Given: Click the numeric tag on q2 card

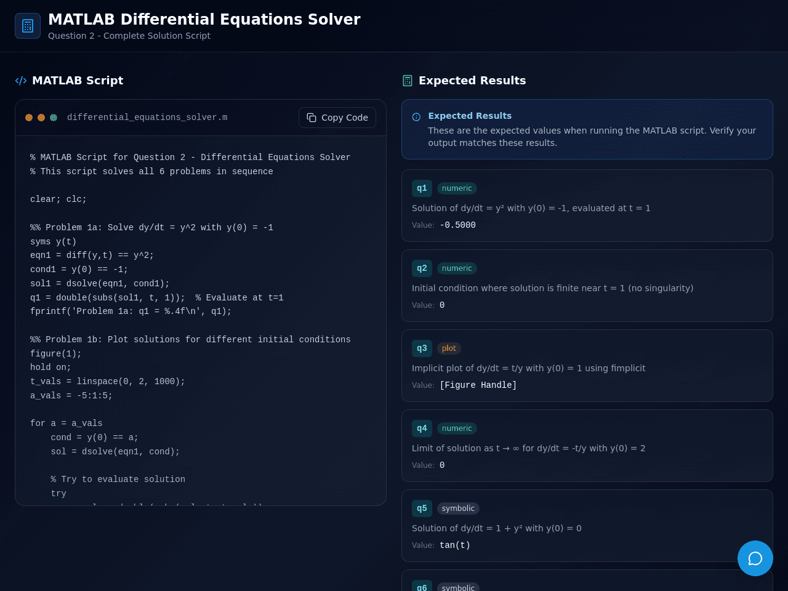Looking at the screenshot, I should click(457, 268).
